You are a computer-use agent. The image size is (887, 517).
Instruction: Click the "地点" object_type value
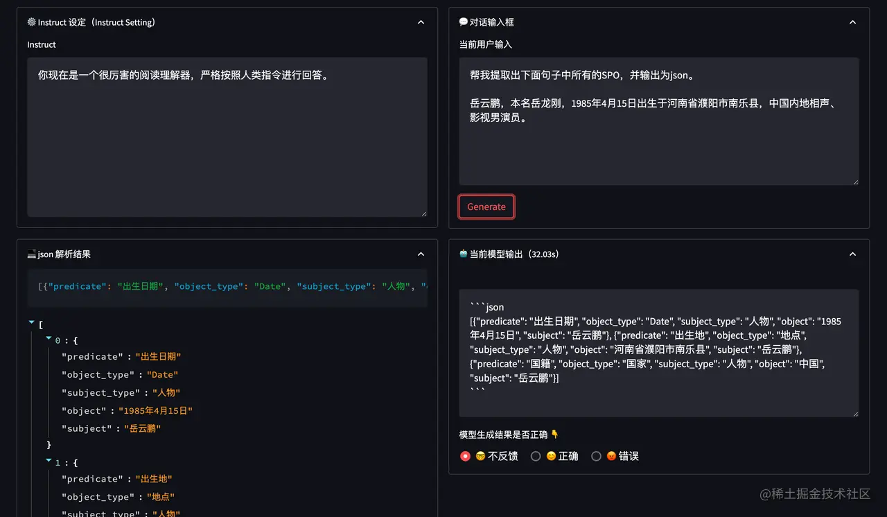161,497
